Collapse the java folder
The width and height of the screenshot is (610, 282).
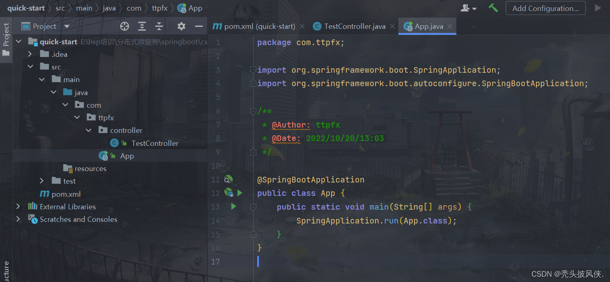[54, 93]
